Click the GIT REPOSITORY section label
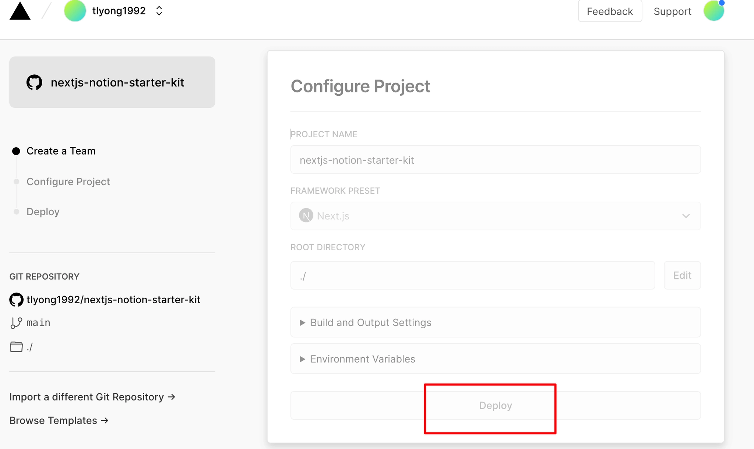This screenshot has width=754, height=449. [44, 276]
